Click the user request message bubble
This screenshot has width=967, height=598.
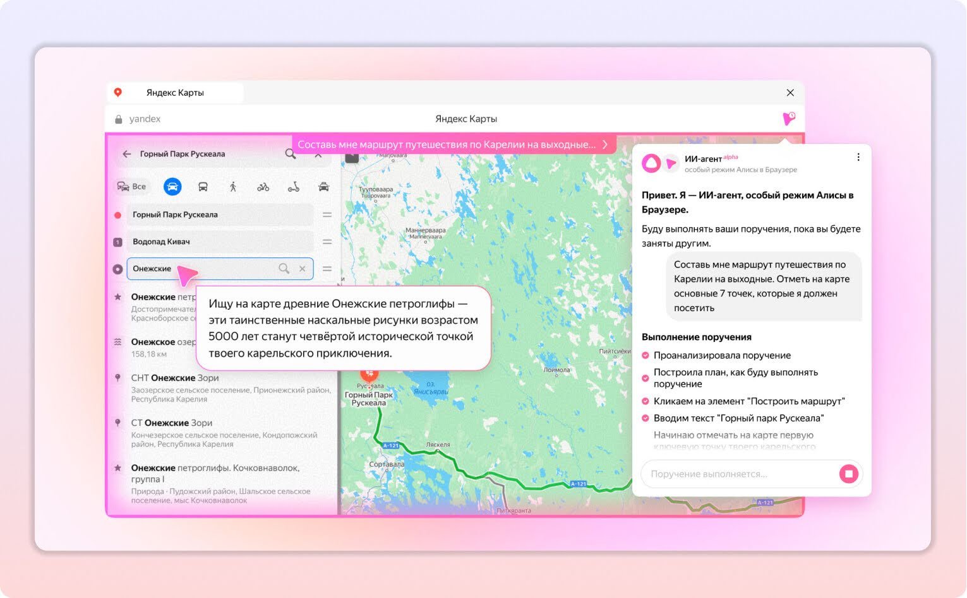point(764,286)
